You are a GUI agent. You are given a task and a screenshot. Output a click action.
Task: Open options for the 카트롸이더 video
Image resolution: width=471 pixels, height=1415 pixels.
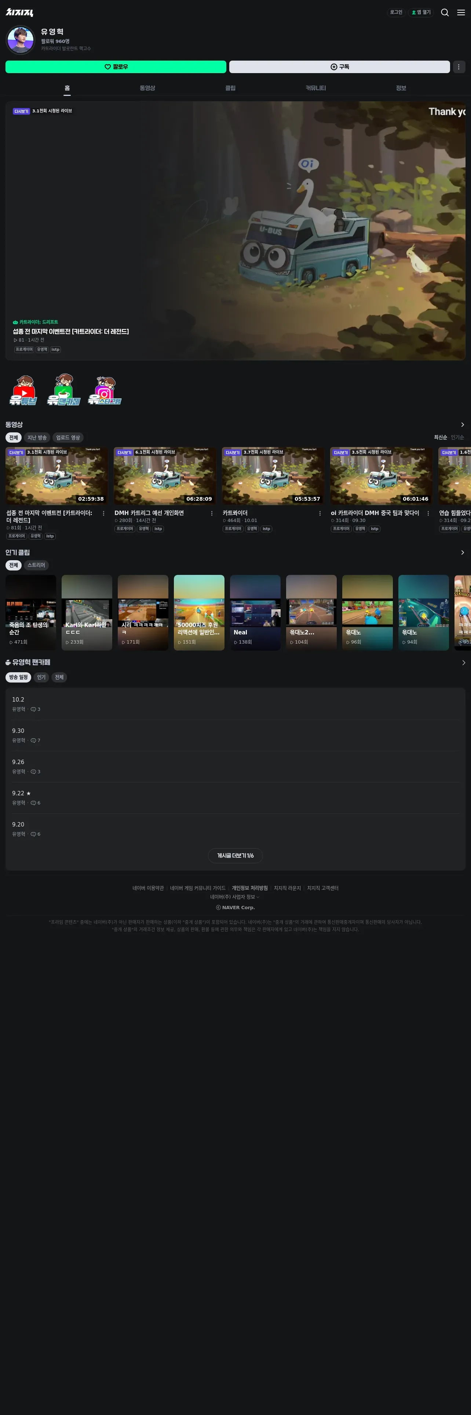click(320, 514)
